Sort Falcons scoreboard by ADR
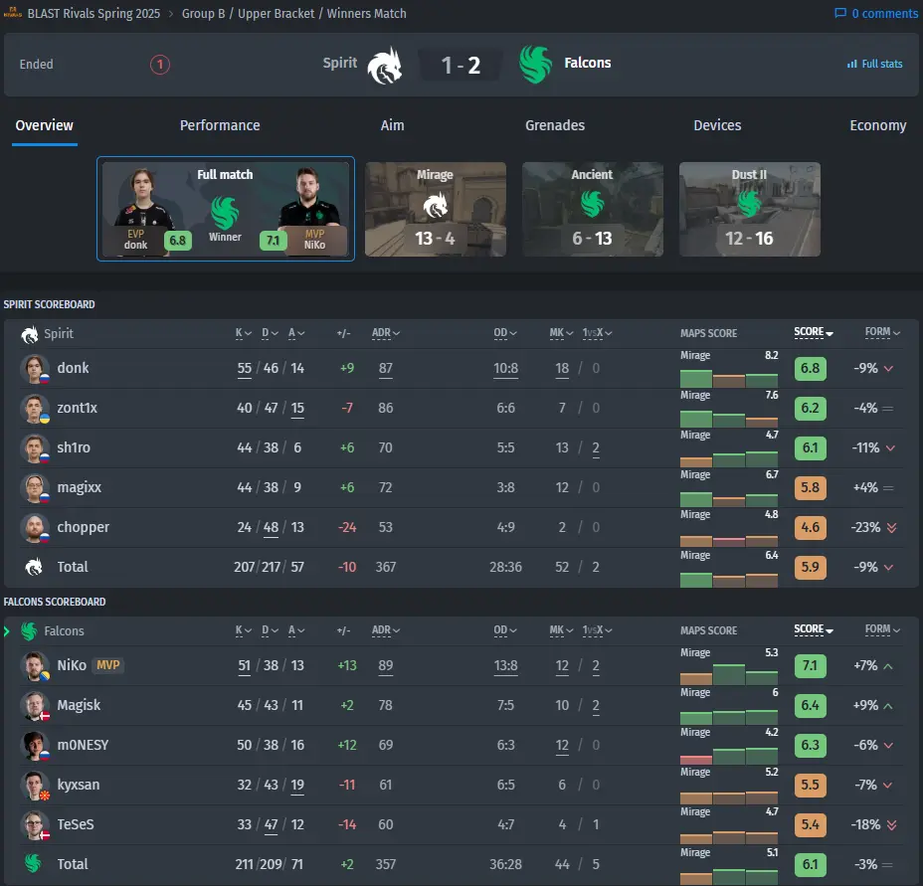 coord(386,630)
